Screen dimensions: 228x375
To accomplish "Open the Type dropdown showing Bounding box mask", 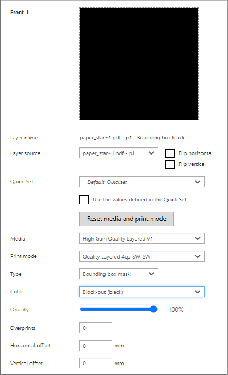I will 119,274.
